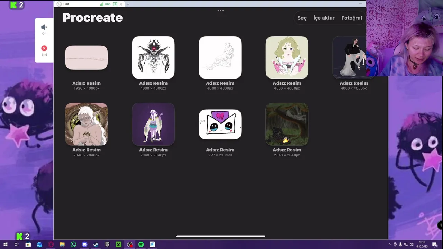Add a new tab with plus button
The width and height of the screenshot is (443, 249).
128,4
